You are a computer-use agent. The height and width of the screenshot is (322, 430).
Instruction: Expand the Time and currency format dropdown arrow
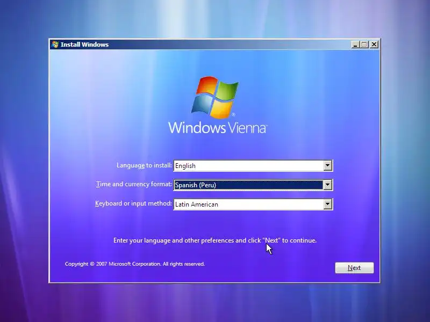tap(327, 185)
